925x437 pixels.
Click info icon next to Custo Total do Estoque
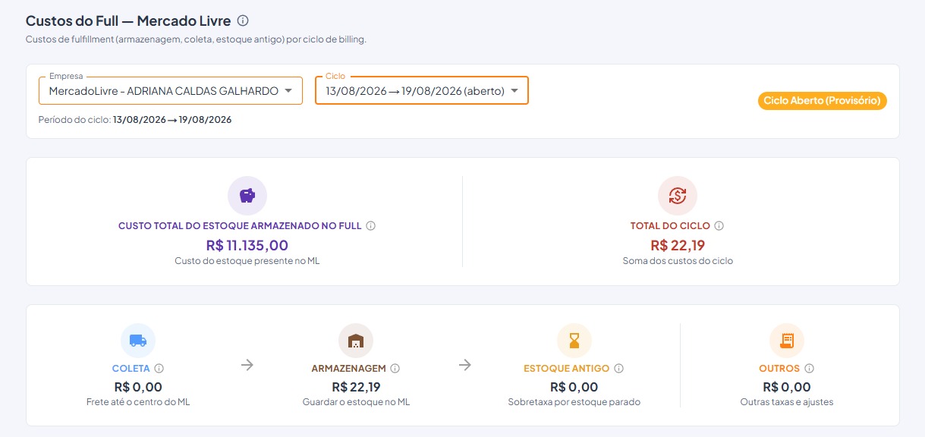coord(370,226)
